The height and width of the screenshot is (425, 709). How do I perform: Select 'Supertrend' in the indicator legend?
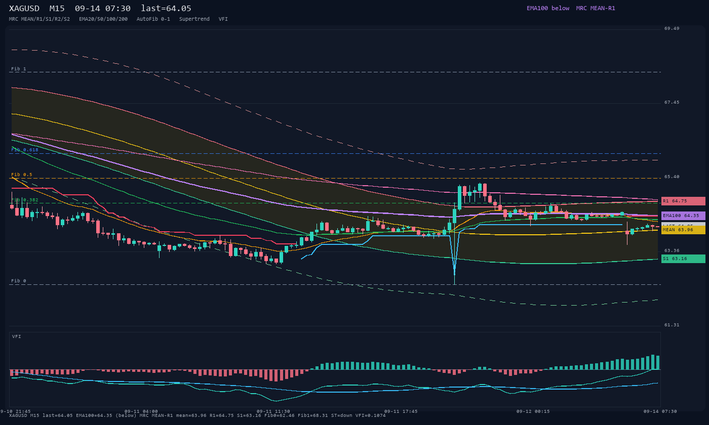coord(194,19)
